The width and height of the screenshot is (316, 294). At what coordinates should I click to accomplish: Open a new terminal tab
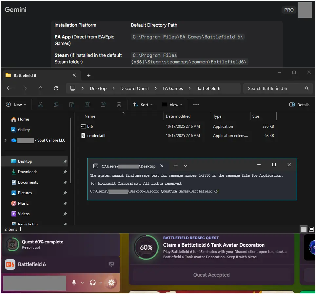(x=176, y=166)
